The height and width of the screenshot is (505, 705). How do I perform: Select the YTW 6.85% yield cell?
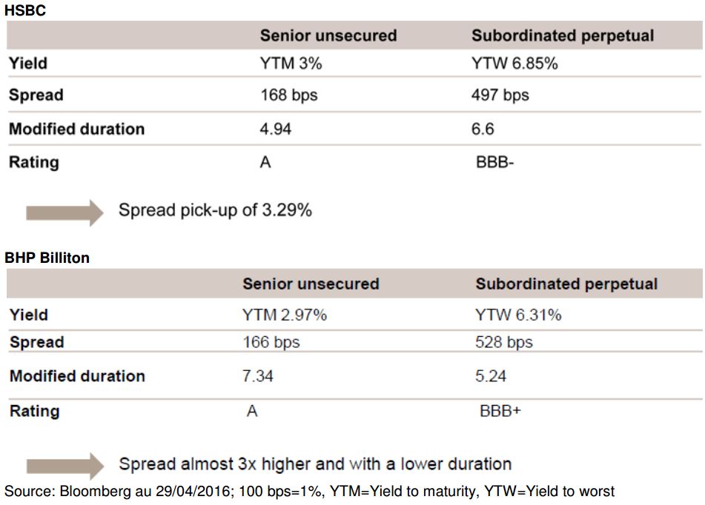click(x=514, y=64)
